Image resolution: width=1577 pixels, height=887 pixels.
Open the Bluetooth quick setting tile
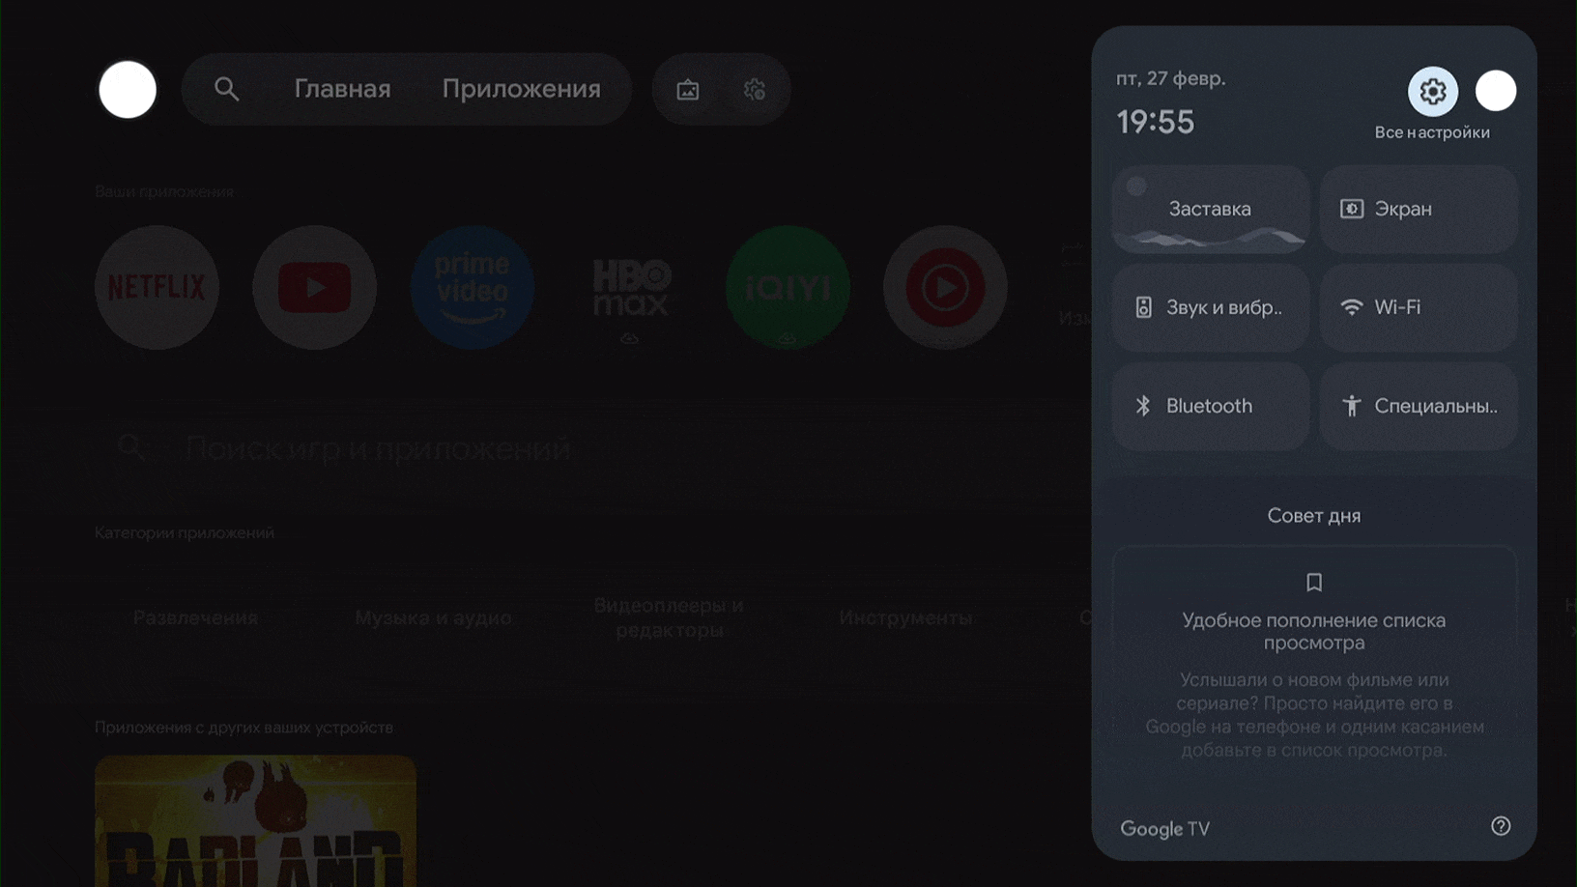pyautogui.click(x=1210, y=406)
